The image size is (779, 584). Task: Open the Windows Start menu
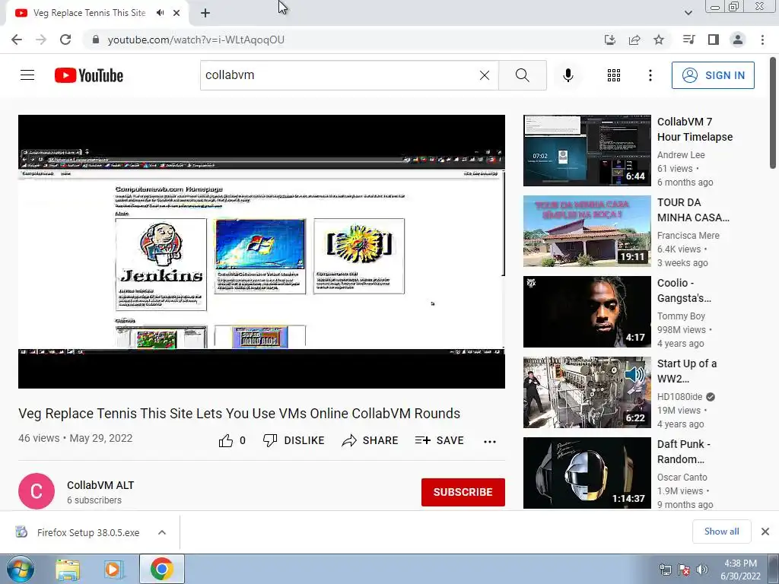coord(21,569)
